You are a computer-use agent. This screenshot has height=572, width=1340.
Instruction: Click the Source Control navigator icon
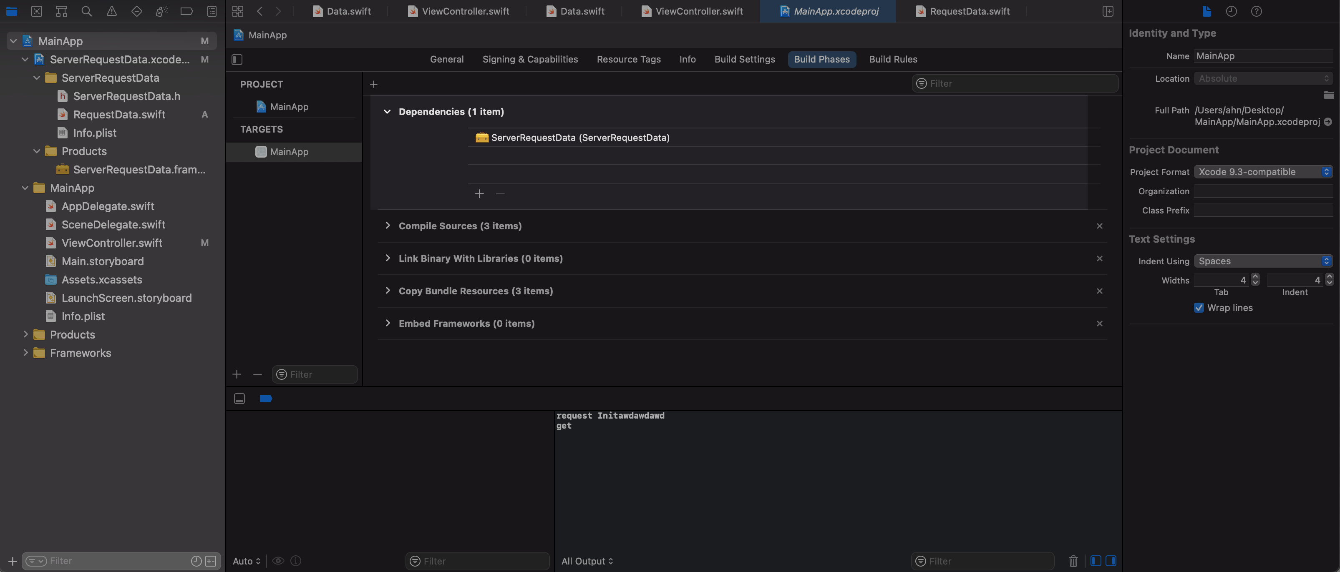coord(36,11)
